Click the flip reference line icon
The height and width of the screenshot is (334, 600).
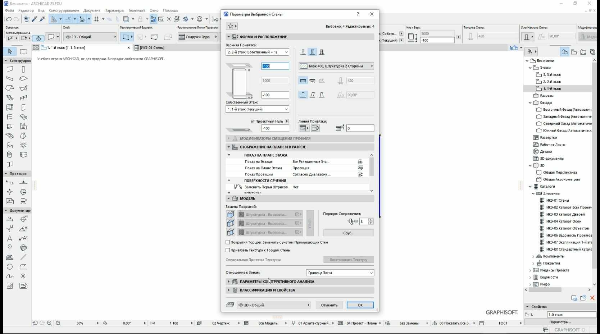coord(315,128)
